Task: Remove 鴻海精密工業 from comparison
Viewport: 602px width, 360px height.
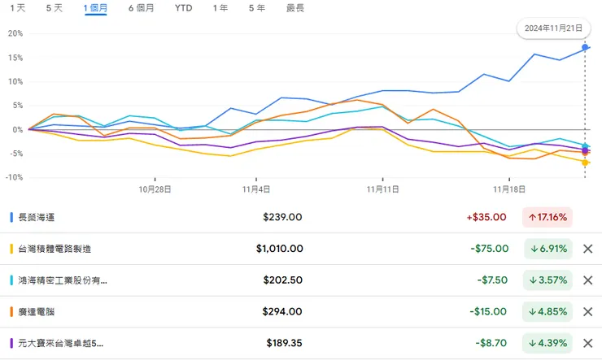Action: pos(588,280)
